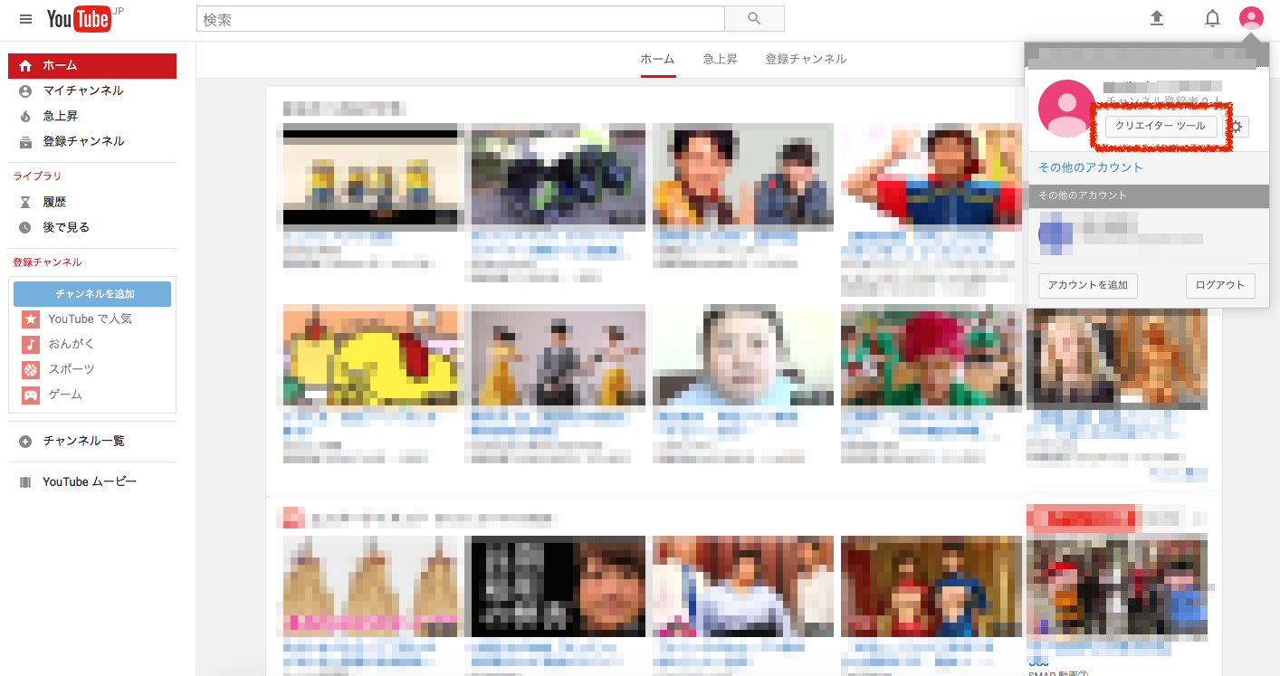
Task: Click the 登録チャンネル stack icon
Action: (x=25, y=142)
